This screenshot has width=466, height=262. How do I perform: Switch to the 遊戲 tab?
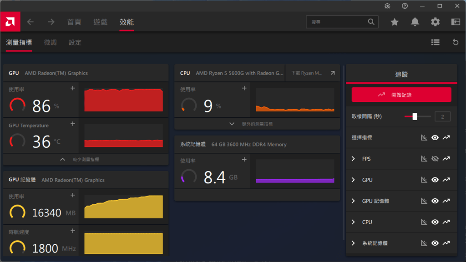coord(101,22)
